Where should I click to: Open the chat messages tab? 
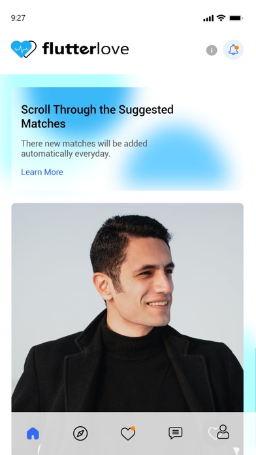click(x=176, y=433)
